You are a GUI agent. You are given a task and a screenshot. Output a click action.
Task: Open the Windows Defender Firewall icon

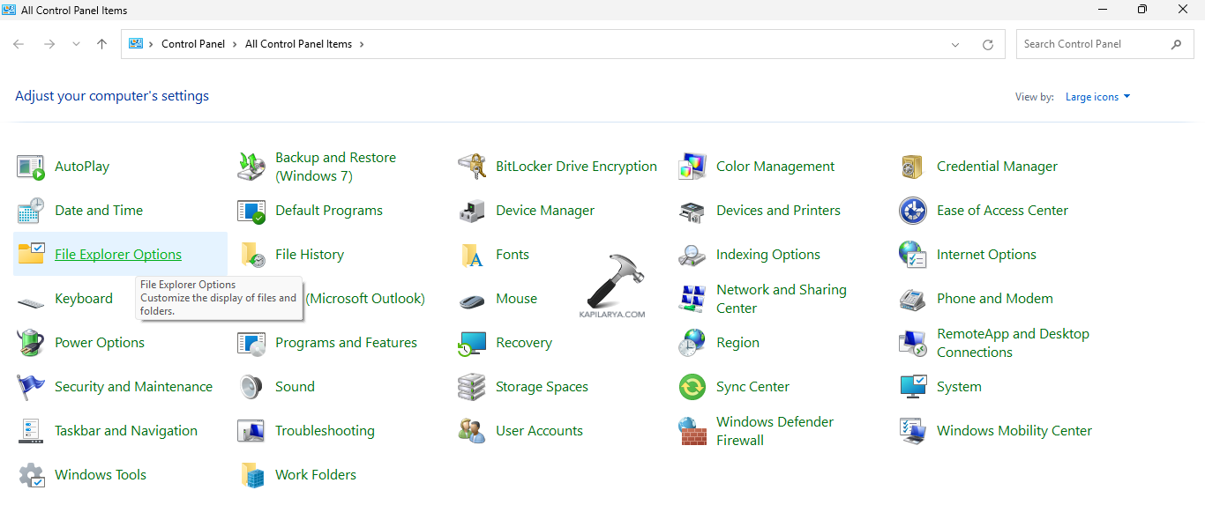click(692, 431)
